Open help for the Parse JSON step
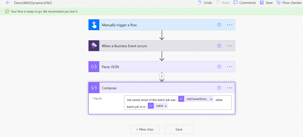 point(219,67)
